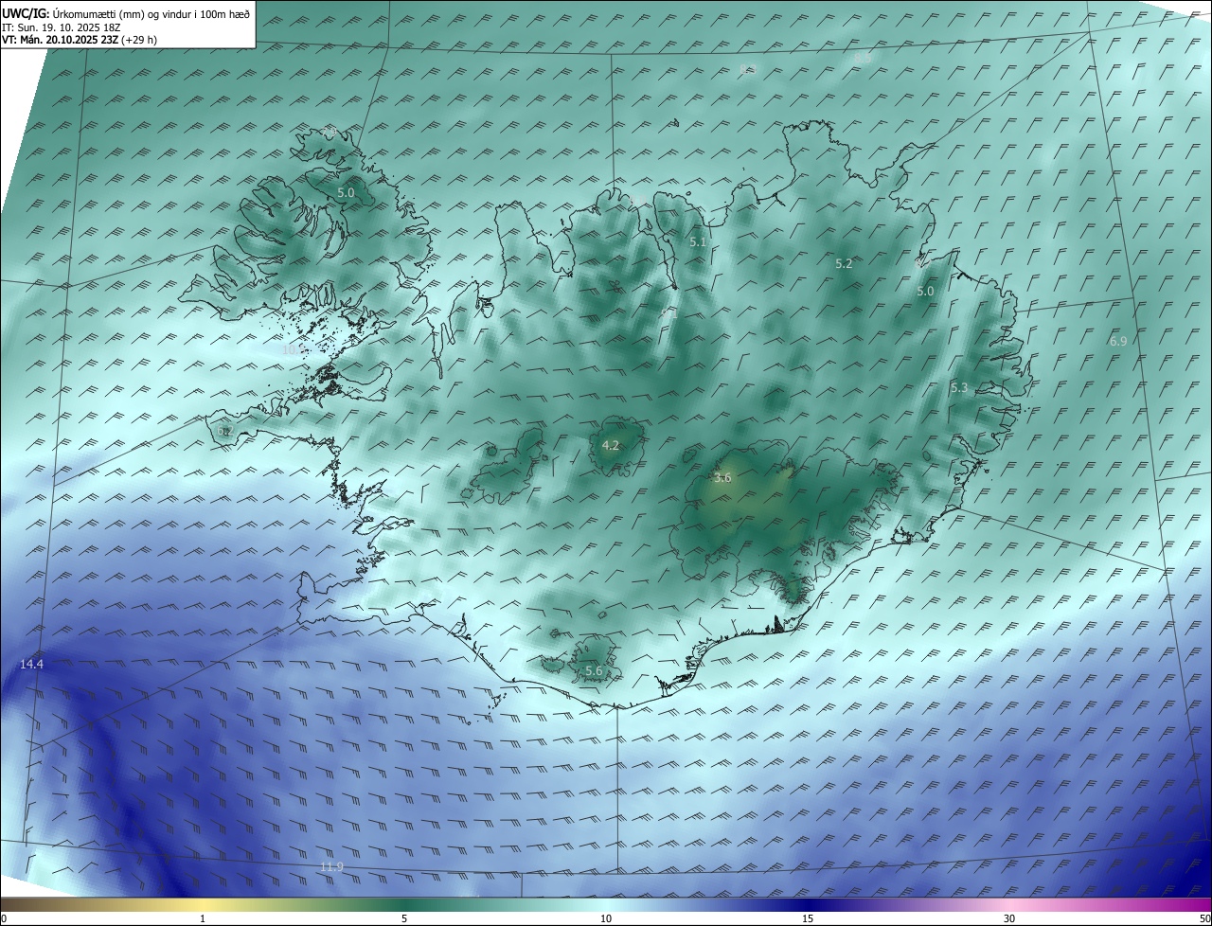This screenshot has height=926, width=1212.
Task: Select the 11.9 value near the bottom edge
Action: coord(331,866)
